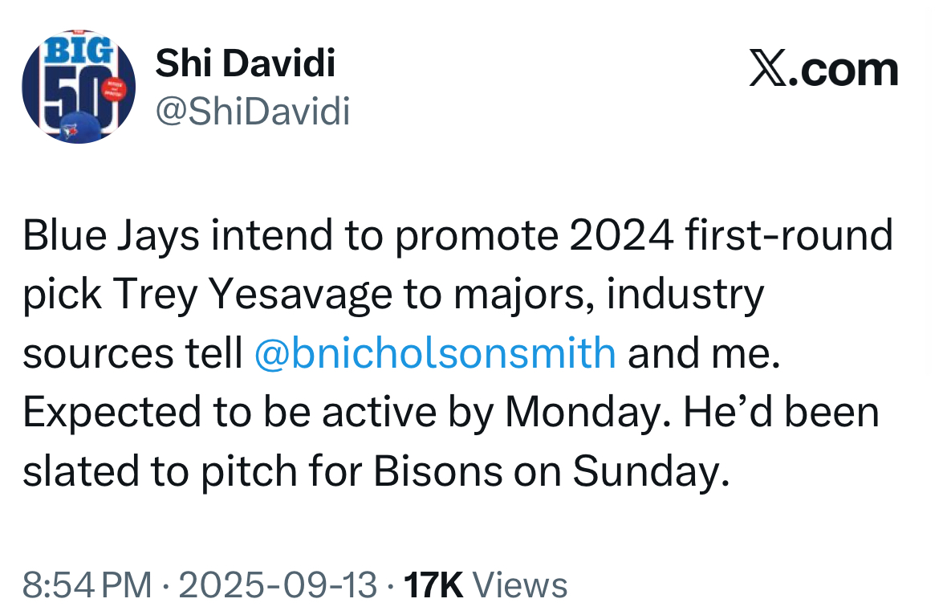
Task: Click the red badge inside the avatar
Action: (x=114, y=90)
